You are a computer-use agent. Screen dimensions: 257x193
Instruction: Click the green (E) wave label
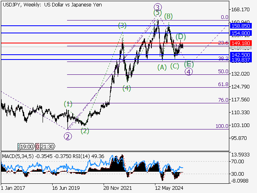tap(189, 64)
